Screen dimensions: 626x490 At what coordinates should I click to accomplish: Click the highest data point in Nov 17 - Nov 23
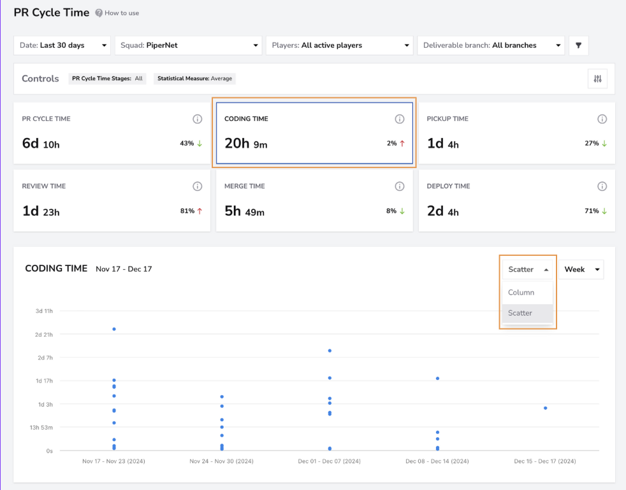[x=114, y=329]
